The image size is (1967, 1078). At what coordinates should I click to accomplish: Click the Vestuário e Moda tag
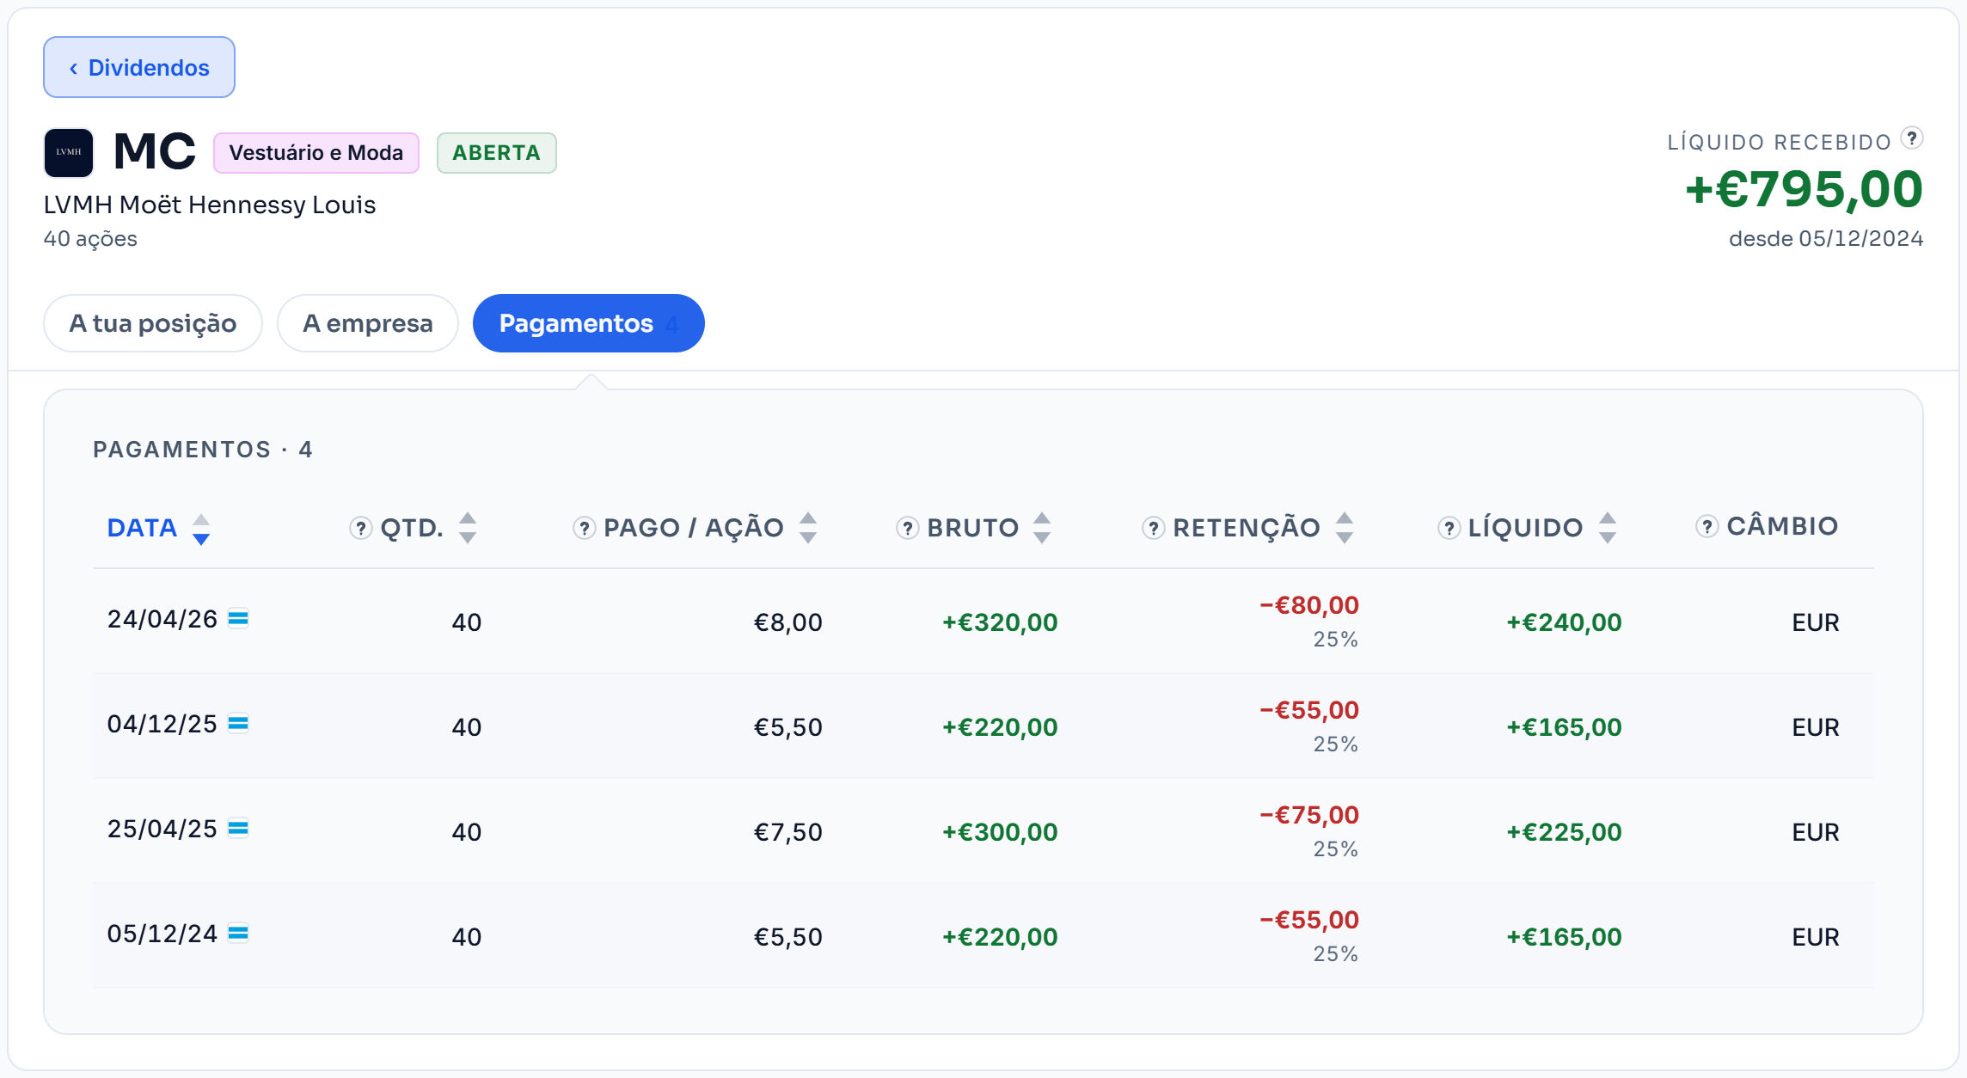[x=316, y=153]
